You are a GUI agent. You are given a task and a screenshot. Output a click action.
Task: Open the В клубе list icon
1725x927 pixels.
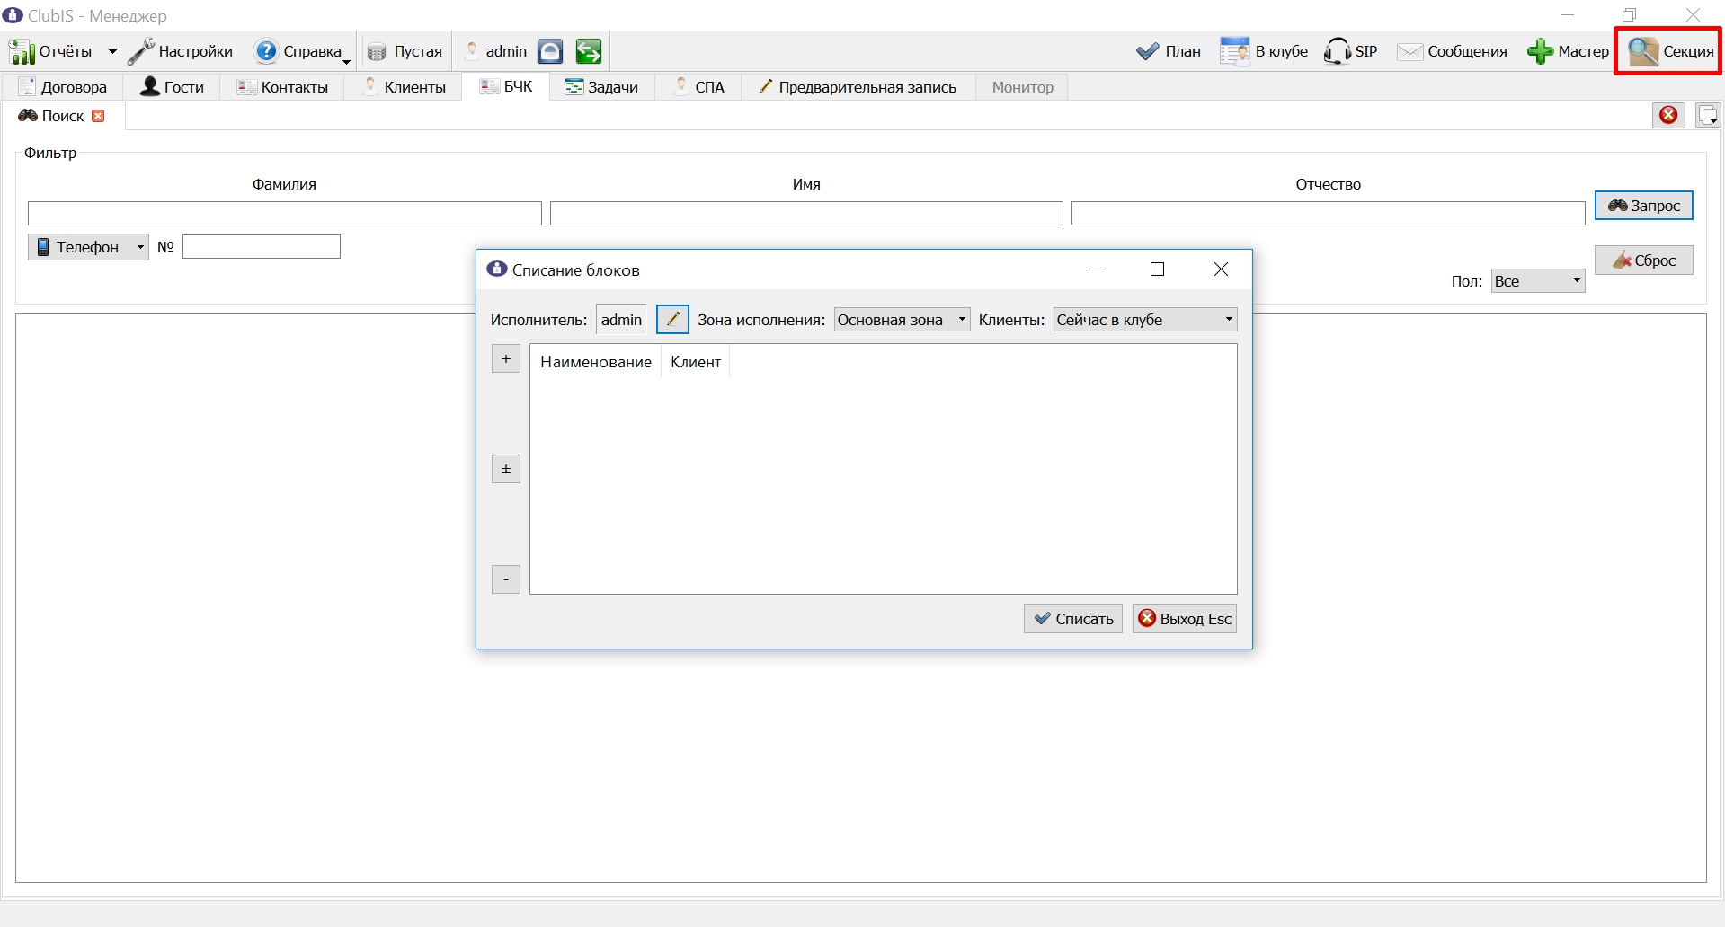click(1234, 51)
